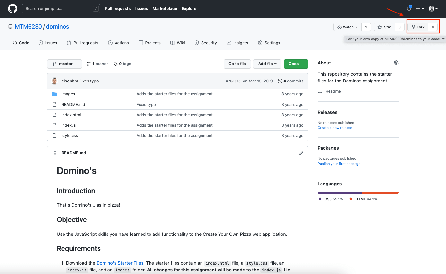Click the CSS language color bar
Image resolution: width=446 pixels, height=274 pixels.
pyautogui.click(x=339, y=193)
